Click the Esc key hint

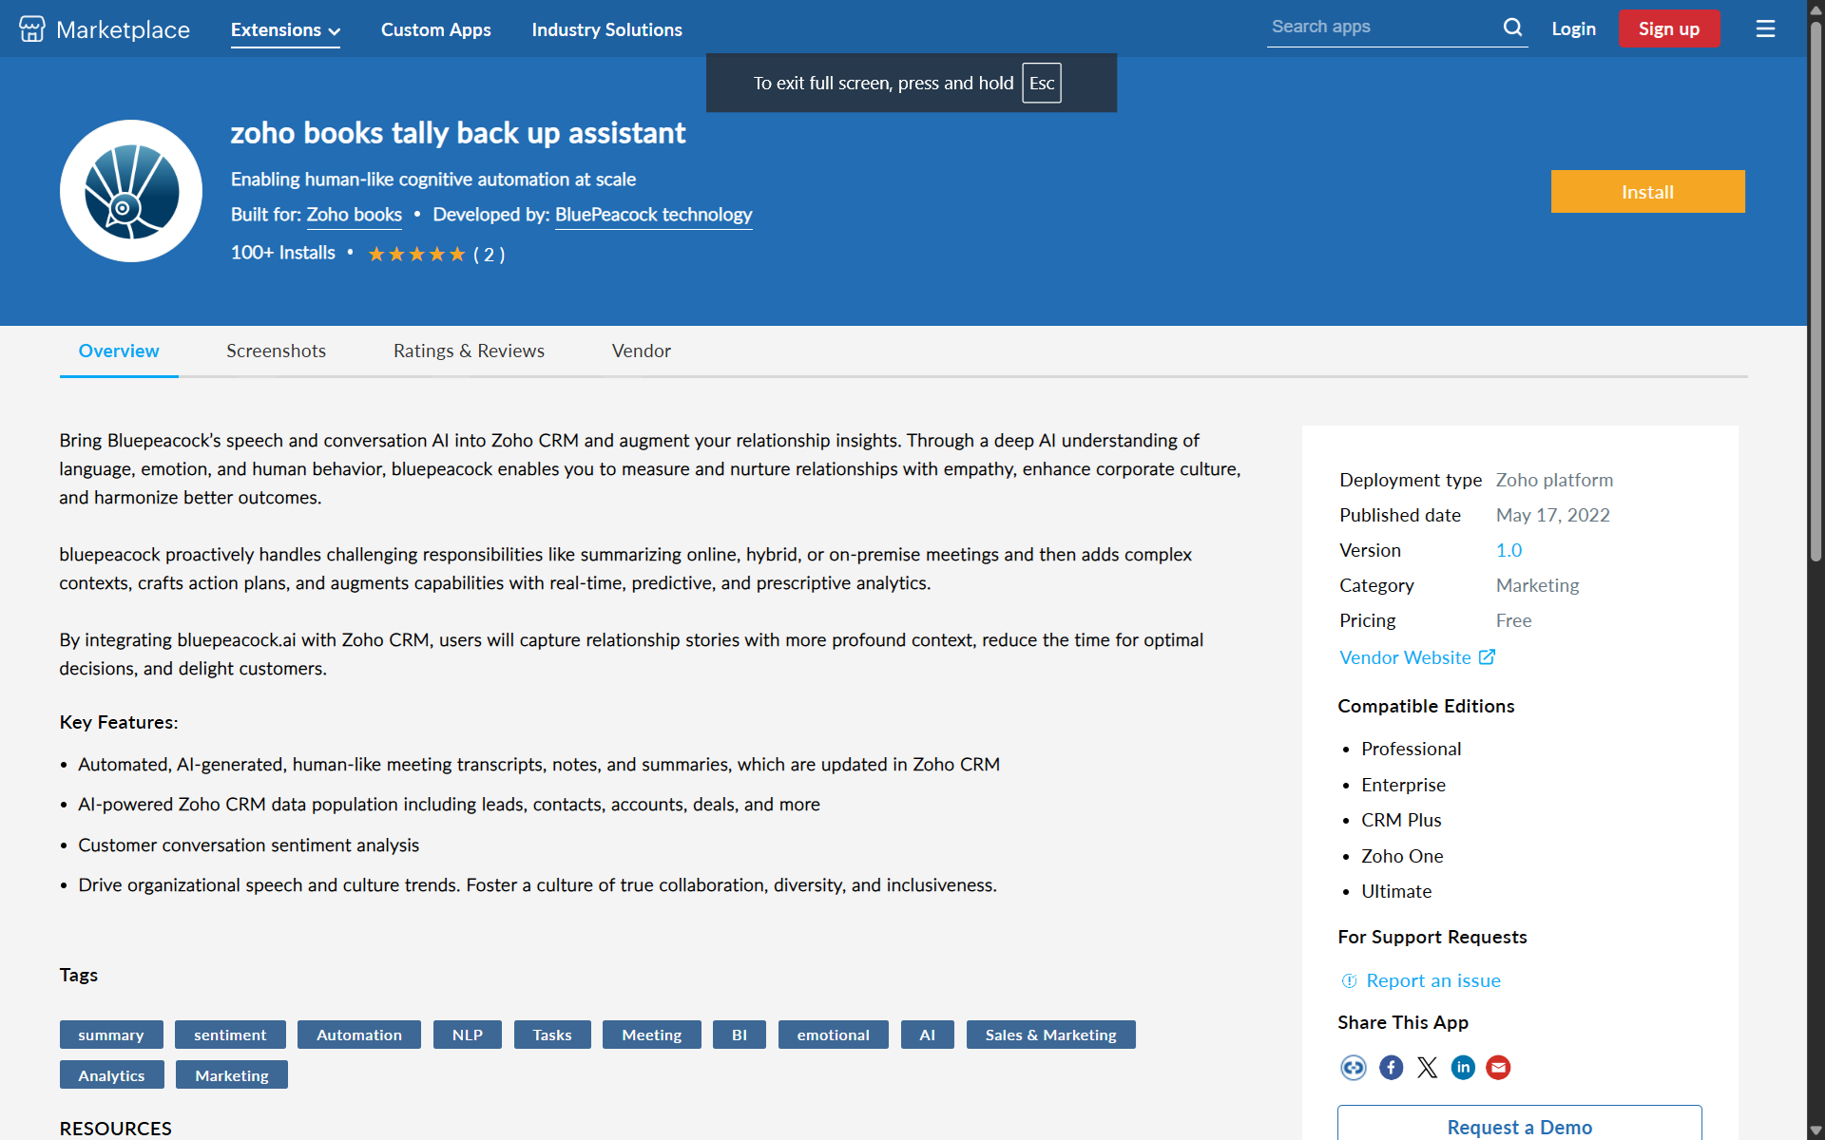[x=1042, y=83]
